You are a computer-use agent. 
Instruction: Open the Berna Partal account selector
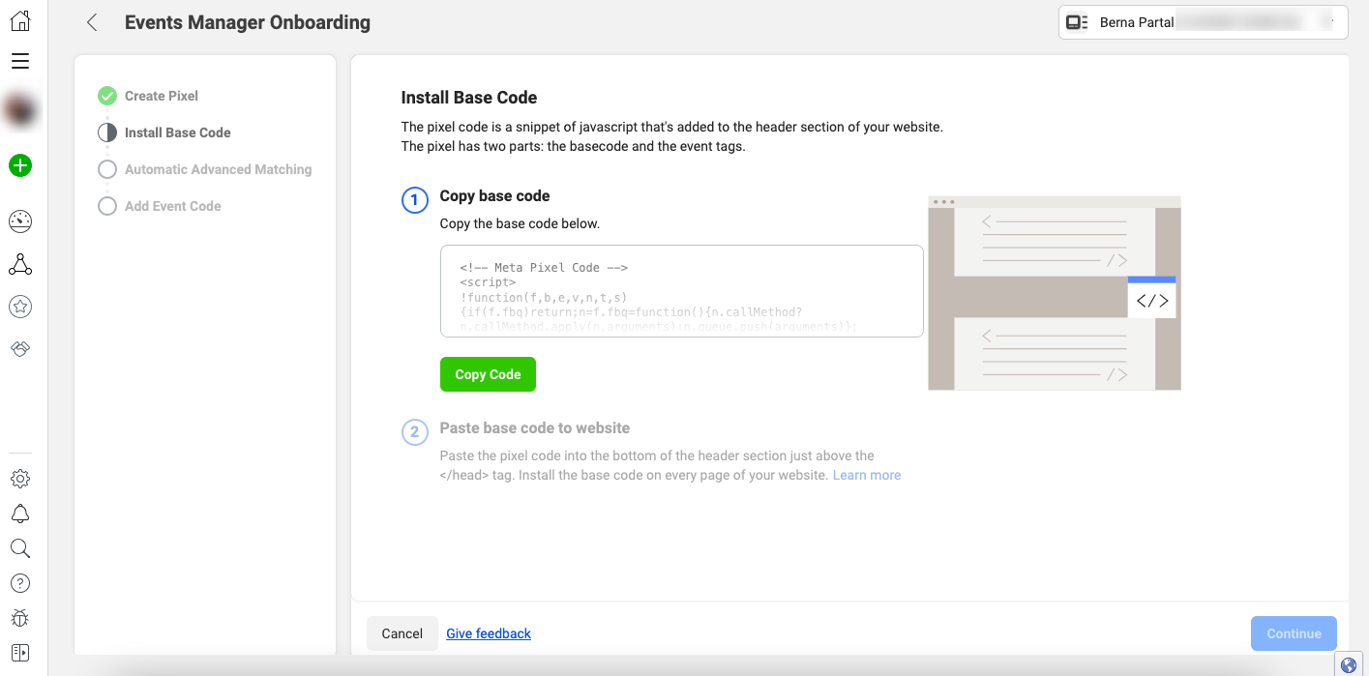tap(1203, 21)
